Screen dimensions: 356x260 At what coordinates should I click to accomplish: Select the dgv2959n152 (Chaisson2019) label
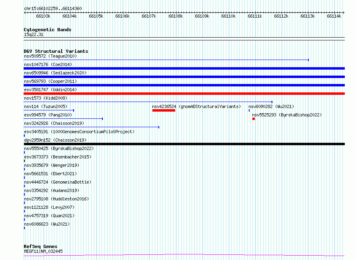point(55,140)
